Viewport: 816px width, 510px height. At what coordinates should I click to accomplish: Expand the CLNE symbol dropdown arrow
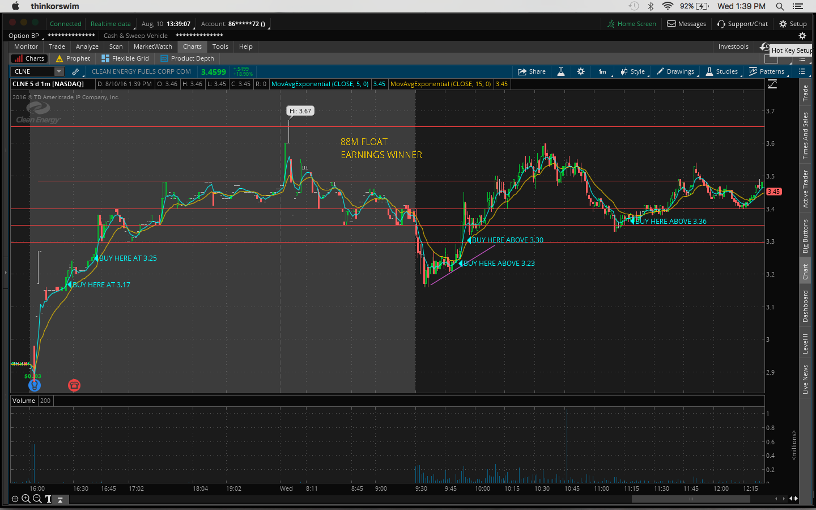(59, 71)
